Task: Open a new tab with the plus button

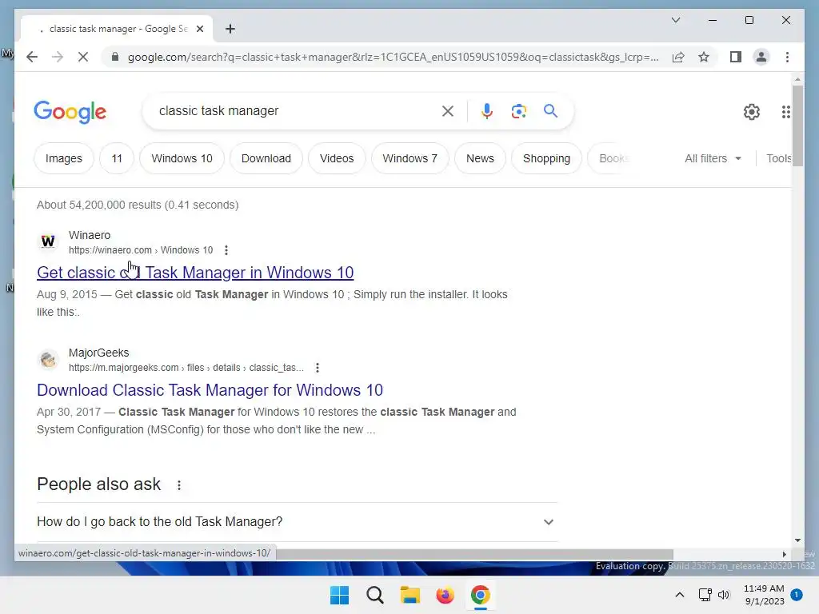Action: (230, 29)
